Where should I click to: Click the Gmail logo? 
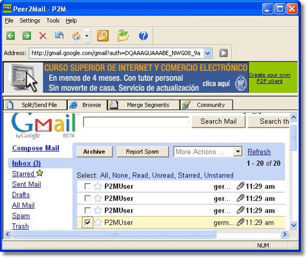click(x=44, y=126)
